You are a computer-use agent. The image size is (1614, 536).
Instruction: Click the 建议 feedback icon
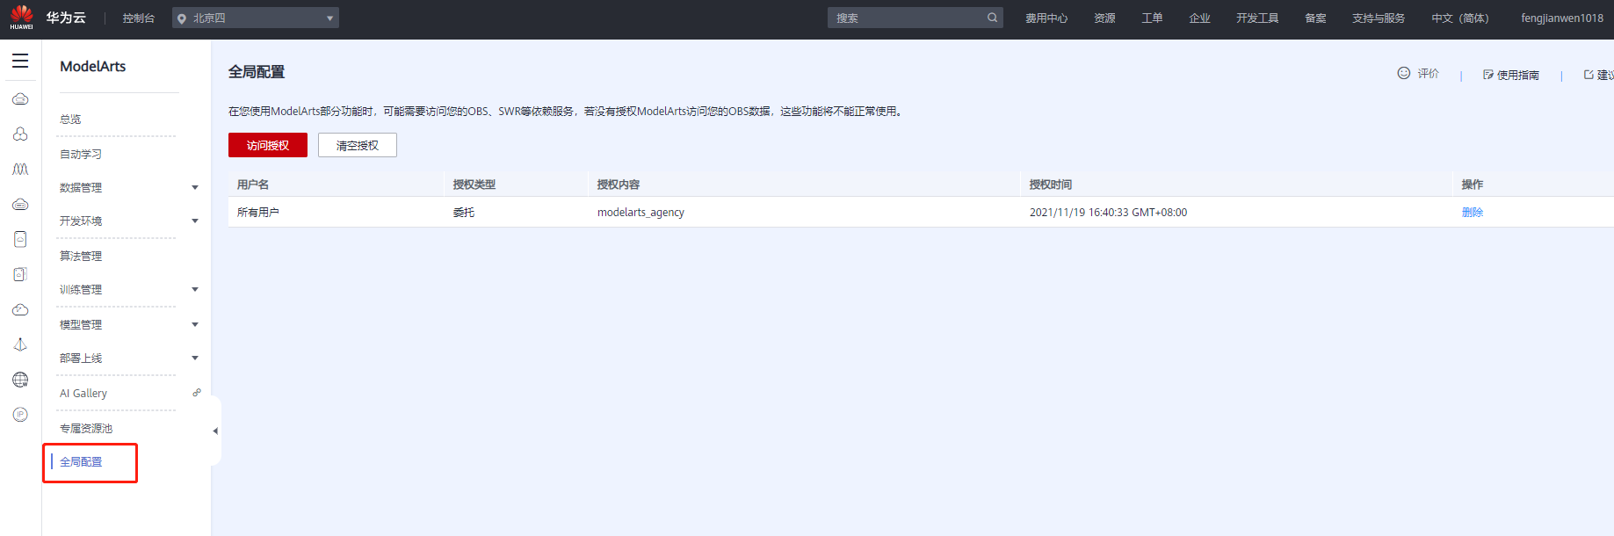pos(1589,75)
